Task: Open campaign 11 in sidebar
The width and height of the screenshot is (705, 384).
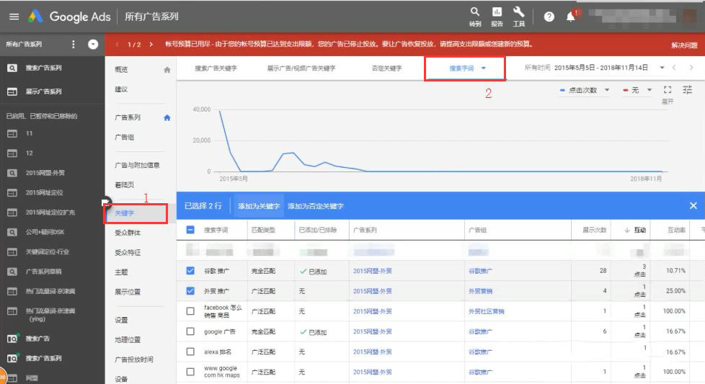Action: click(x=30, y=133)
